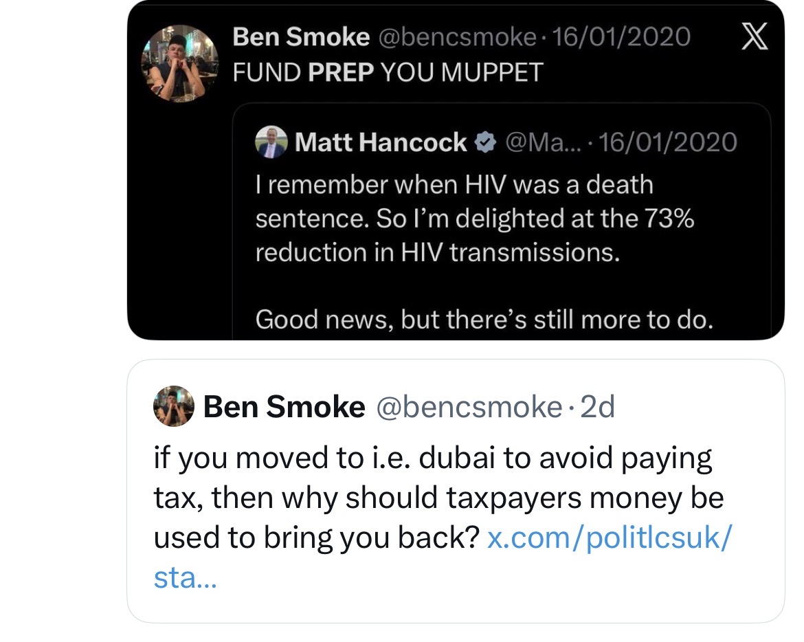This screenshot has height=642, width=804.
Task: Open Ben Smoke's large profile picture
Action: (x=179, y=63)
